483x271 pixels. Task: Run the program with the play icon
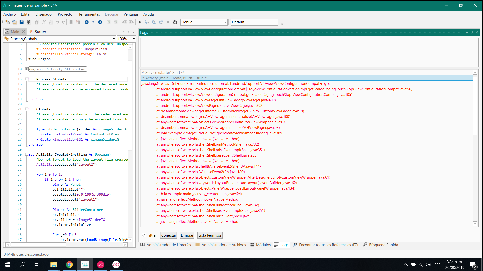pos(140,22)
